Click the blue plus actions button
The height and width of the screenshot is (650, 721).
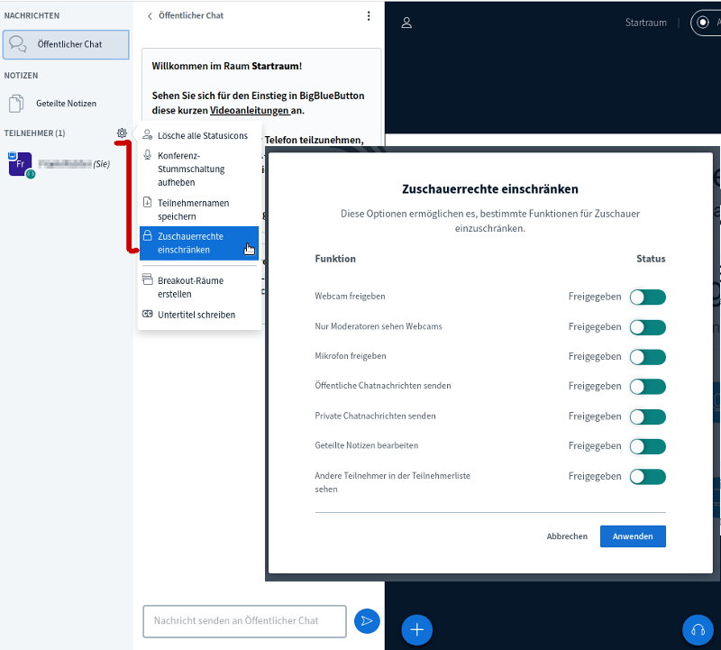pos(416,629)
